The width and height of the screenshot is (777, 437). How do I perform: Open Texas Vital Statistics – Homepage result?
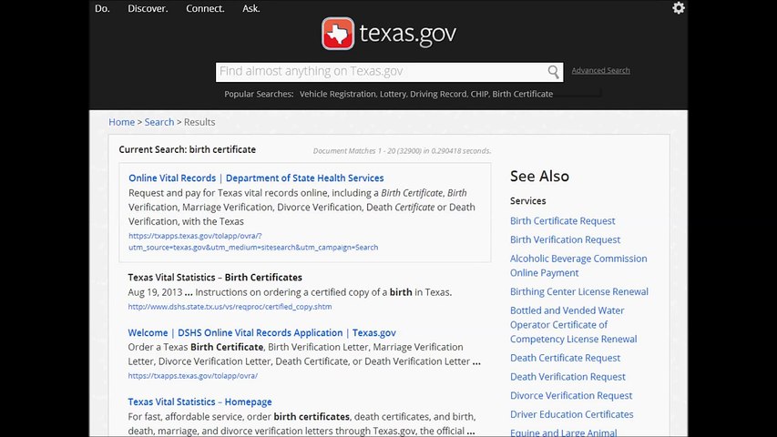point(199,401)
